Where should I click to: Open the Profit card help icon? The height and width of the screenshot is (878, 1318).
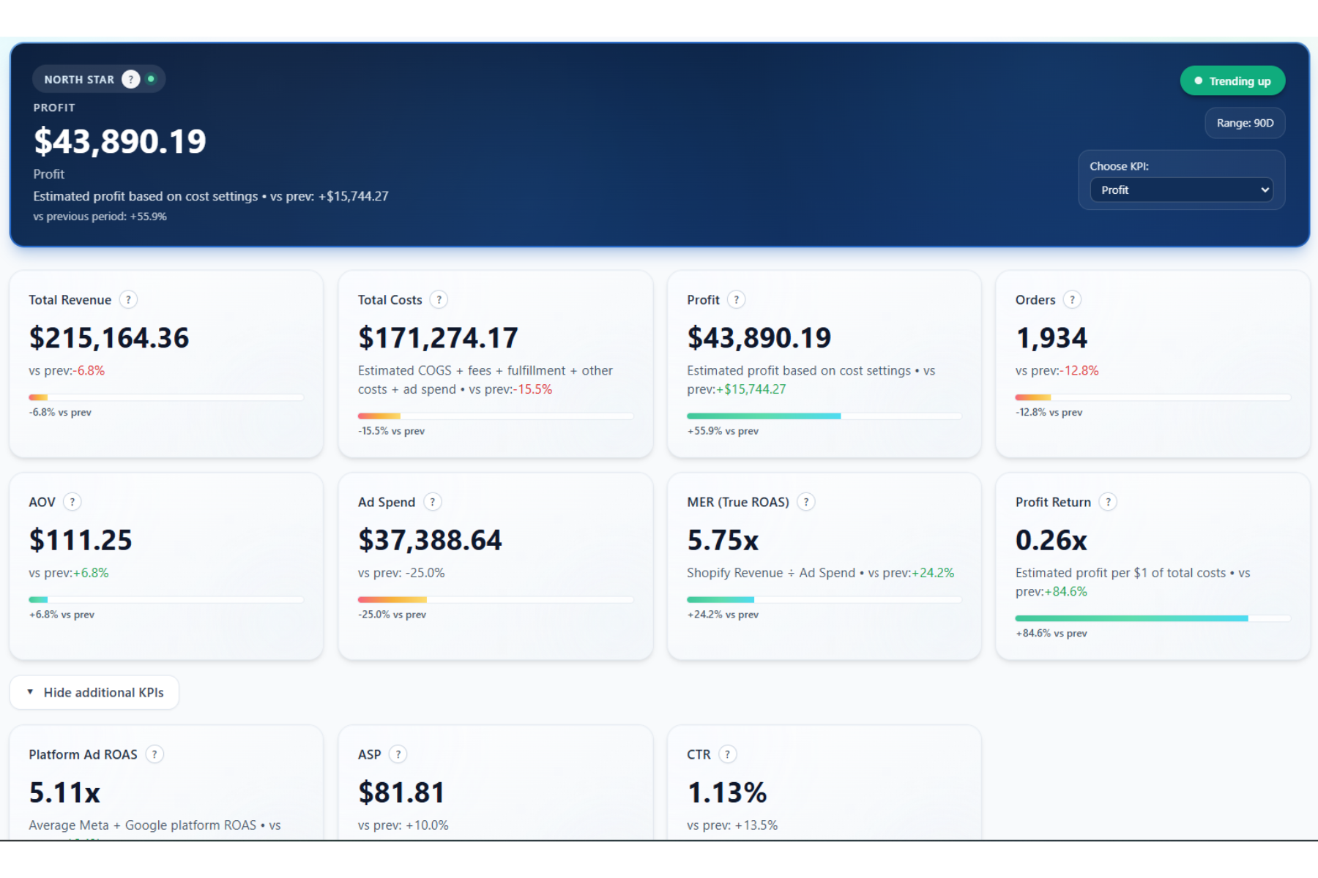[737, 299]
